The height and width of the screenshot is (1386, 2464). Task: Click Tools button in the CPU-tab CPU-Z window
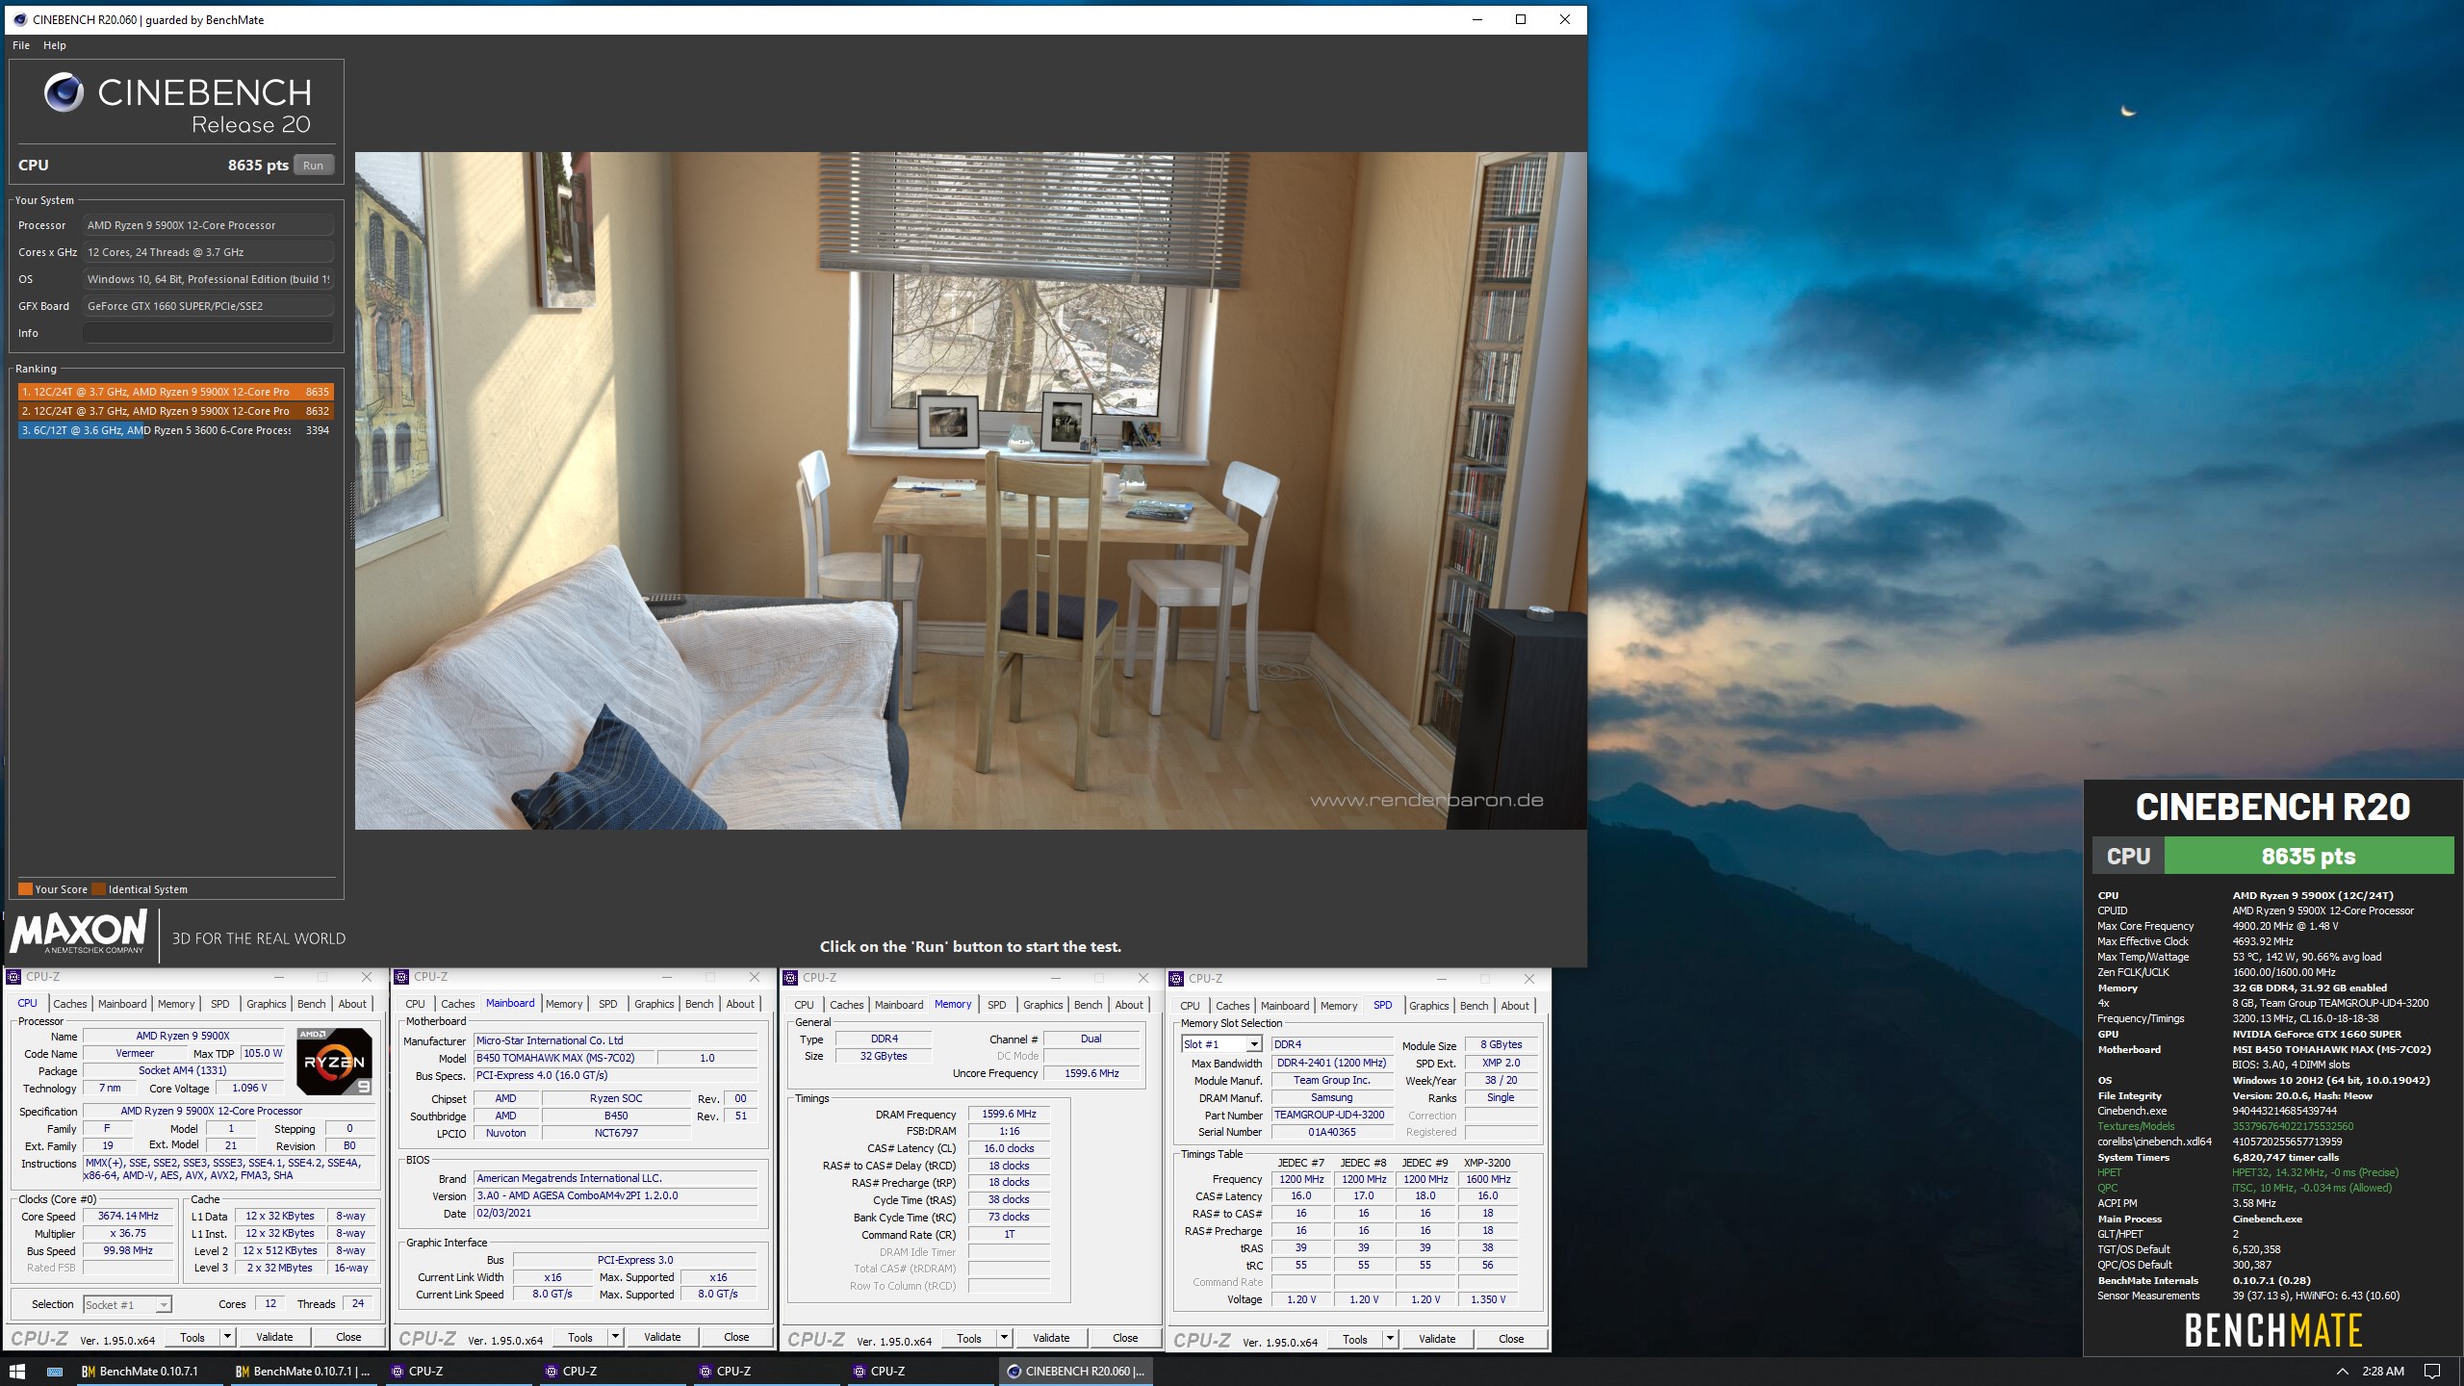click(192, 1337)
